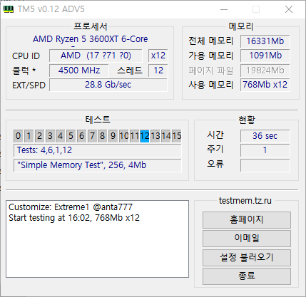Click the empty 오류 errors field

pos(265,165)
